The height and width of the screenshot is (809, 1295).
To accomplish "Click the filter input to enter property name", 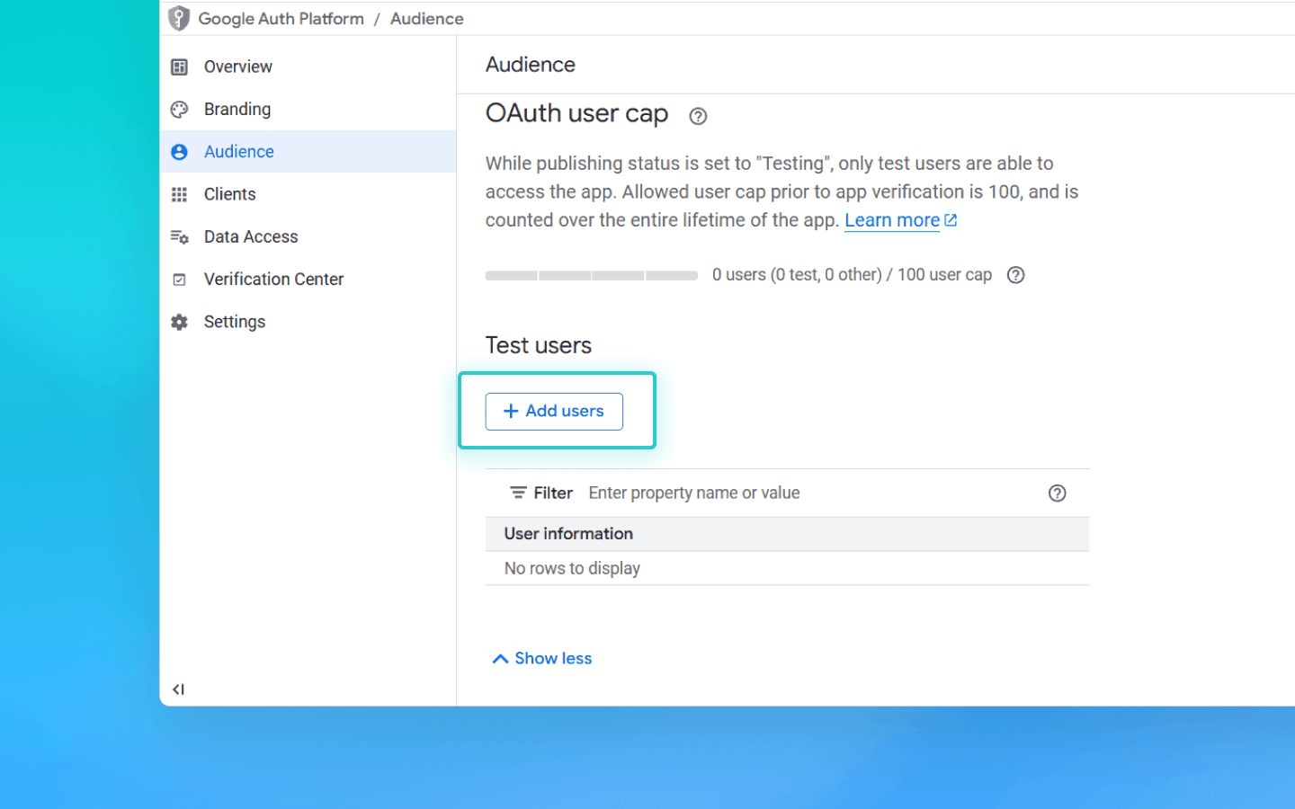I will tap(694, 493).
